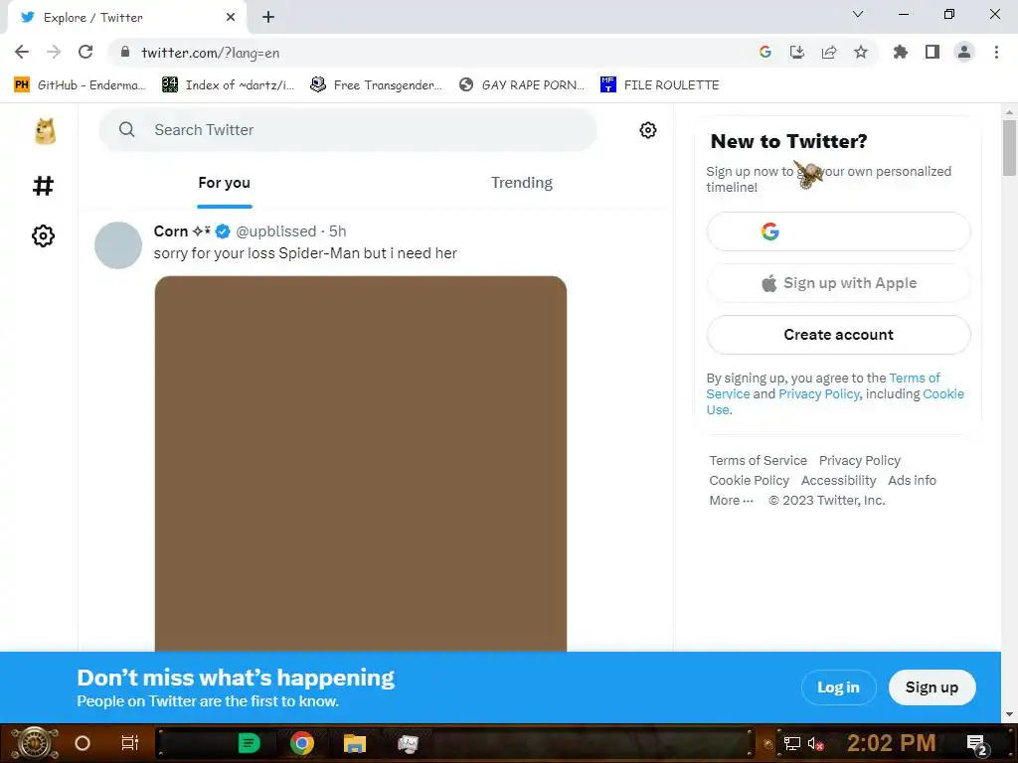Click the Create account button
This screenshot has width=1018, height=763.
838,335
